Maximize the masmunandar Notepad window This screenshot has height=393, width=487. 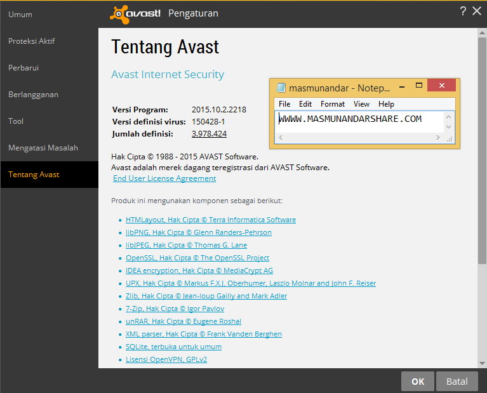coord(419,86)
